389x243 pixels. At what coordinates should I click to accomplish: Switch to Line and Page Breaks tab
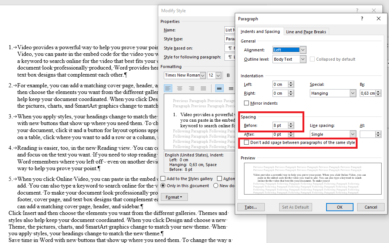(306, 32)
